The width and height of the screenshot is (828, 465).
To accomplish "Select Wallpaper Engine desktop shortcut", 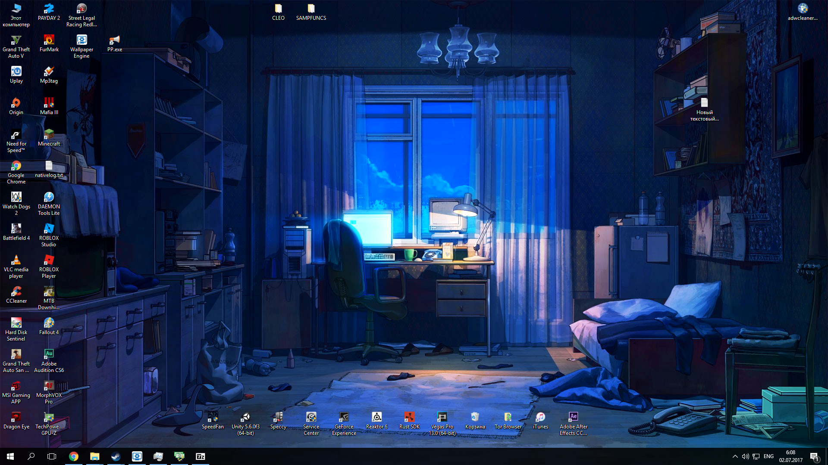I will [x=82, y=46].
